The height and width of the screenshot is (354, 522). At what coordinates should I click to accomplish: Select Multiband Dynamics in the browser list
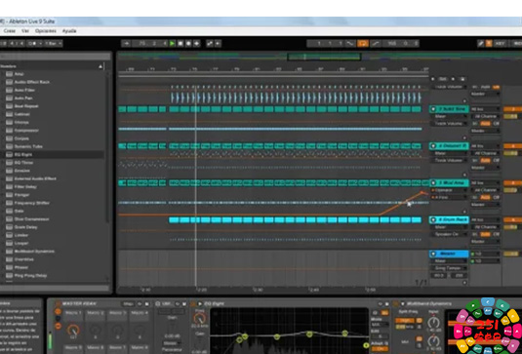tap(34, 252)
